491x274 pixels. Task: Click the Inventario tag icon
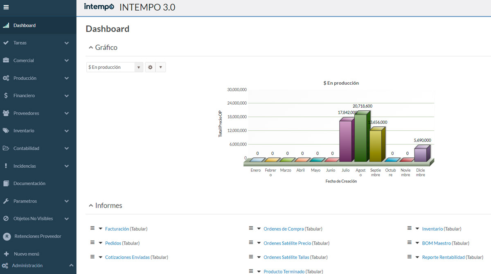point(6,131)
